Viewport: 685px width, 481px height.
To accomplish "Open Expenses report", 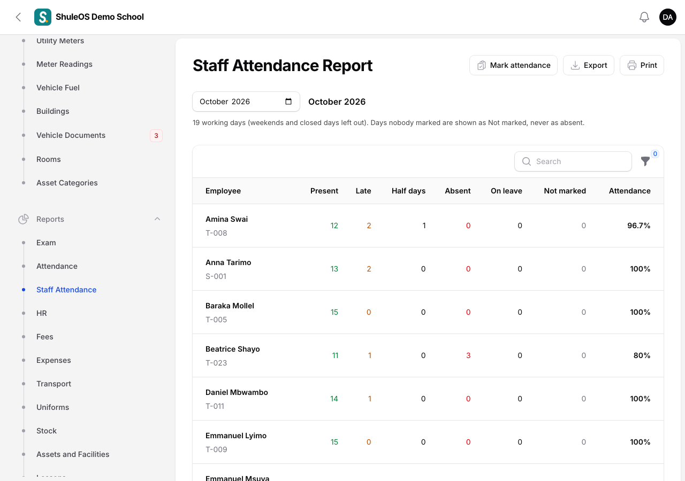I will [x=54, y=360].
